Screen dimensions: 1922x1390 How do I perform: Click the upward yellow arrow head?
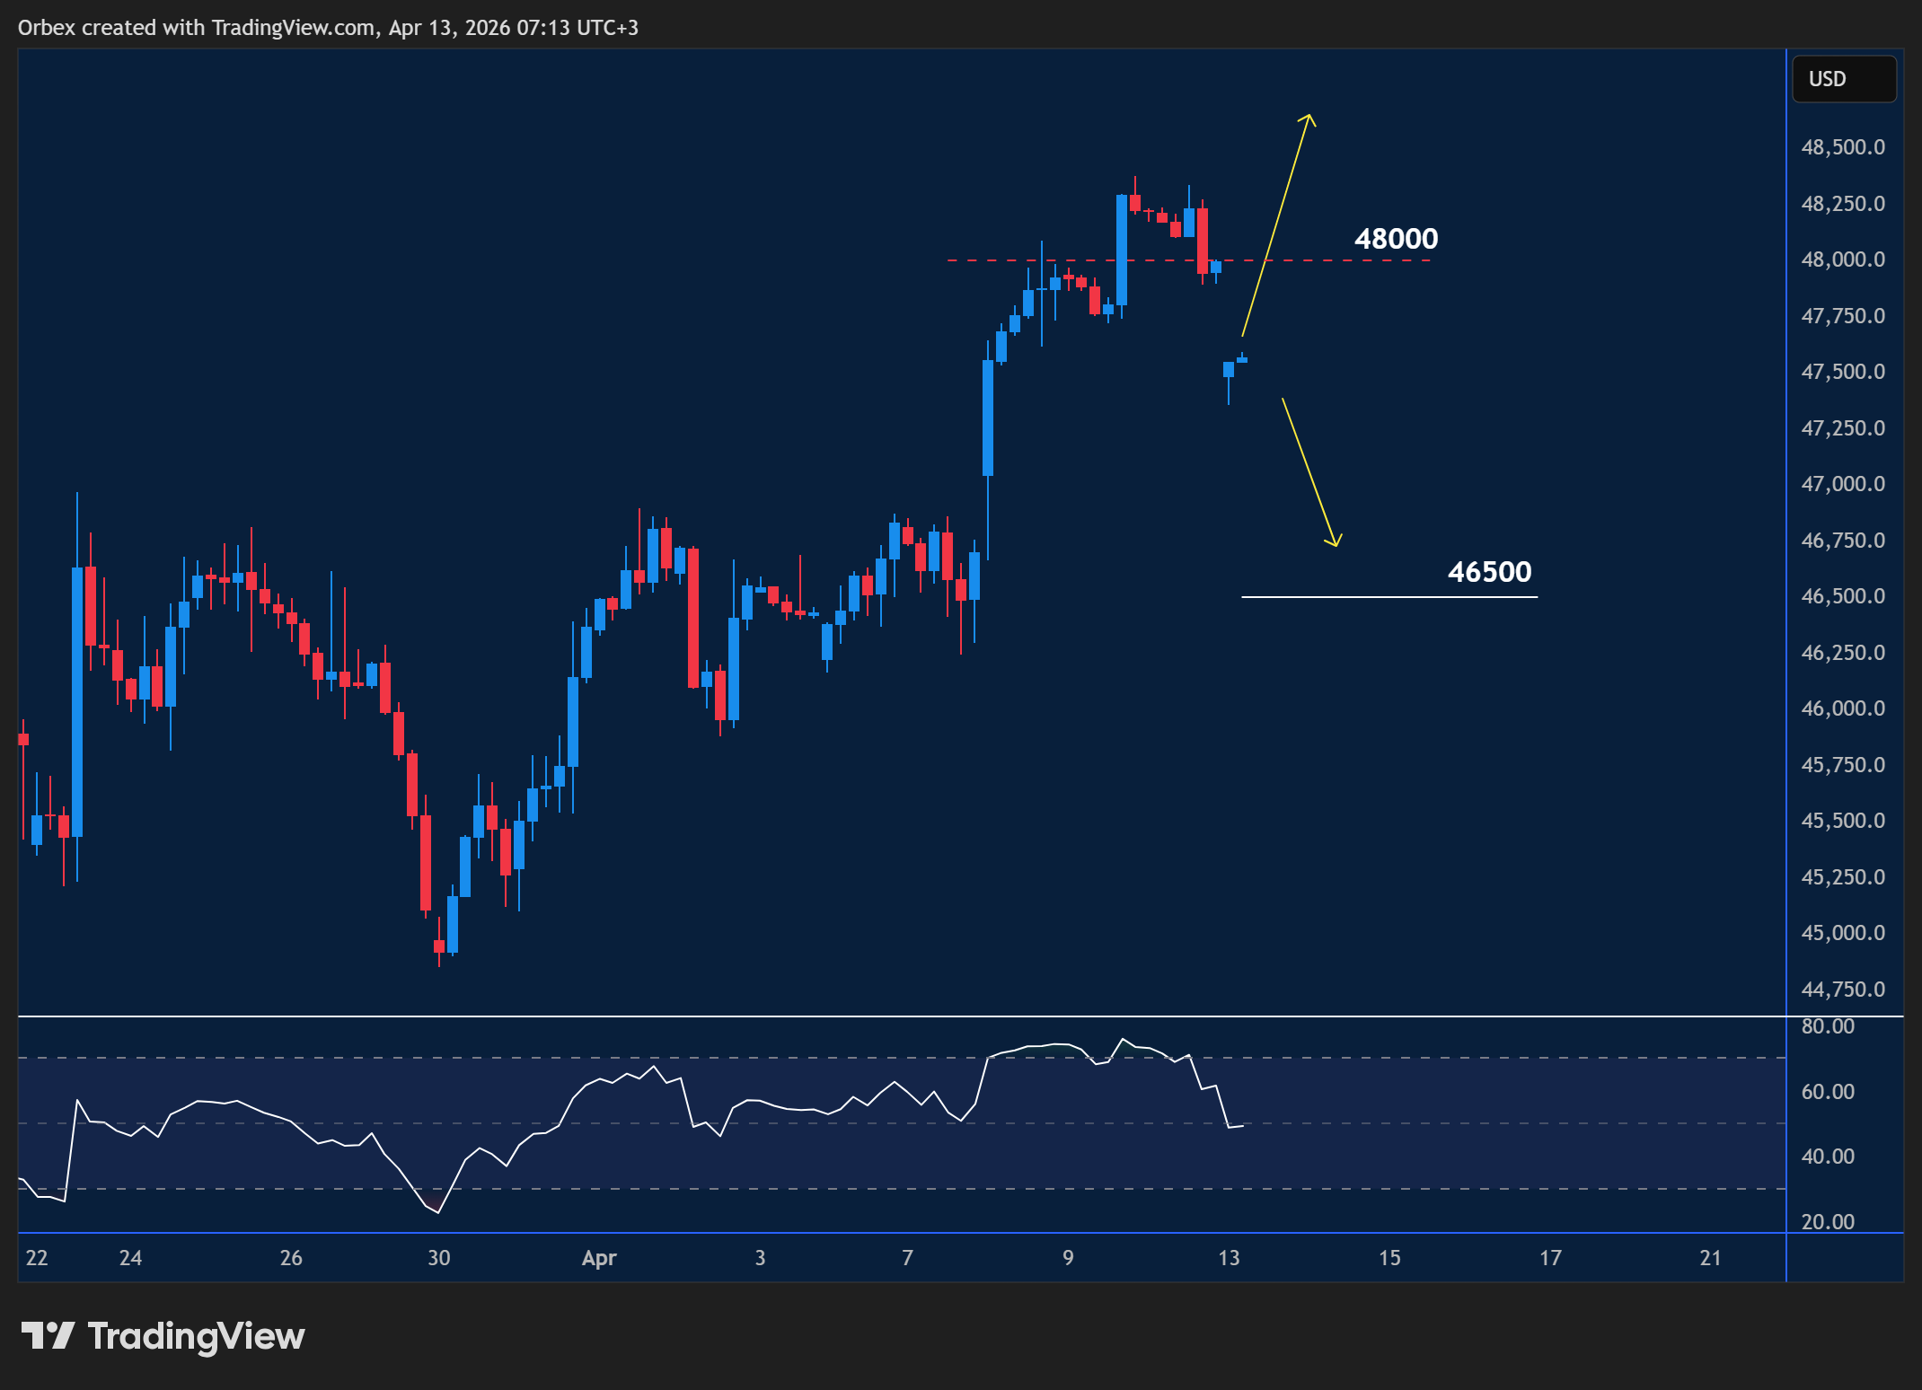(x=1309, y=119)
